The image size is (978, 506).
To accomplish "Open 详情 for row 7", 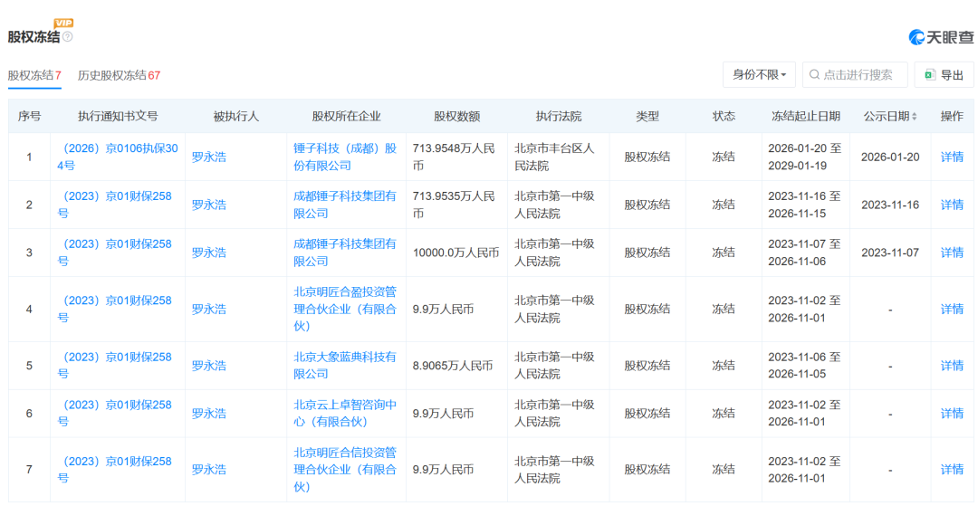I will point(952,470).
